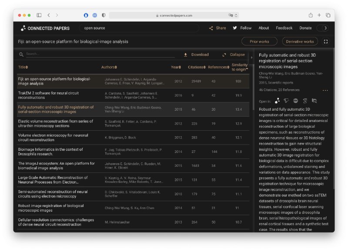
Task: Click the privacy shield icon
Action: point(104,15)
